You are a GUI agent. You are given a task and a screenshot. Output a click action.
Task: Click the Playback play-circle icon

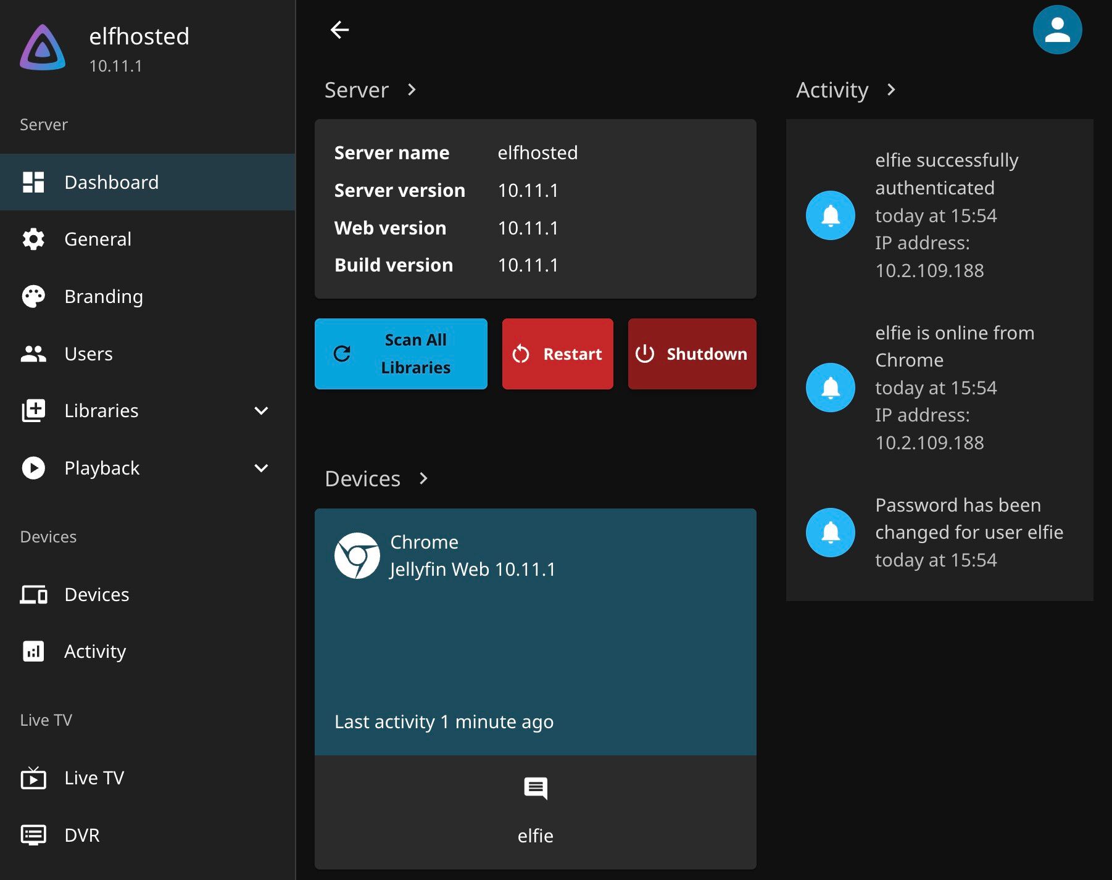(x=33, y=468)
